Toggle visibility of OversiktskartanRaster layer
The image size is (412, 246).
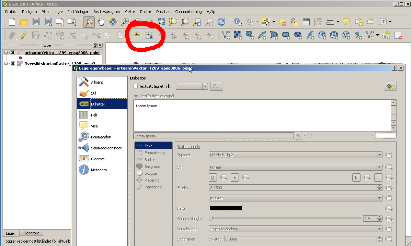pos(13,63)
